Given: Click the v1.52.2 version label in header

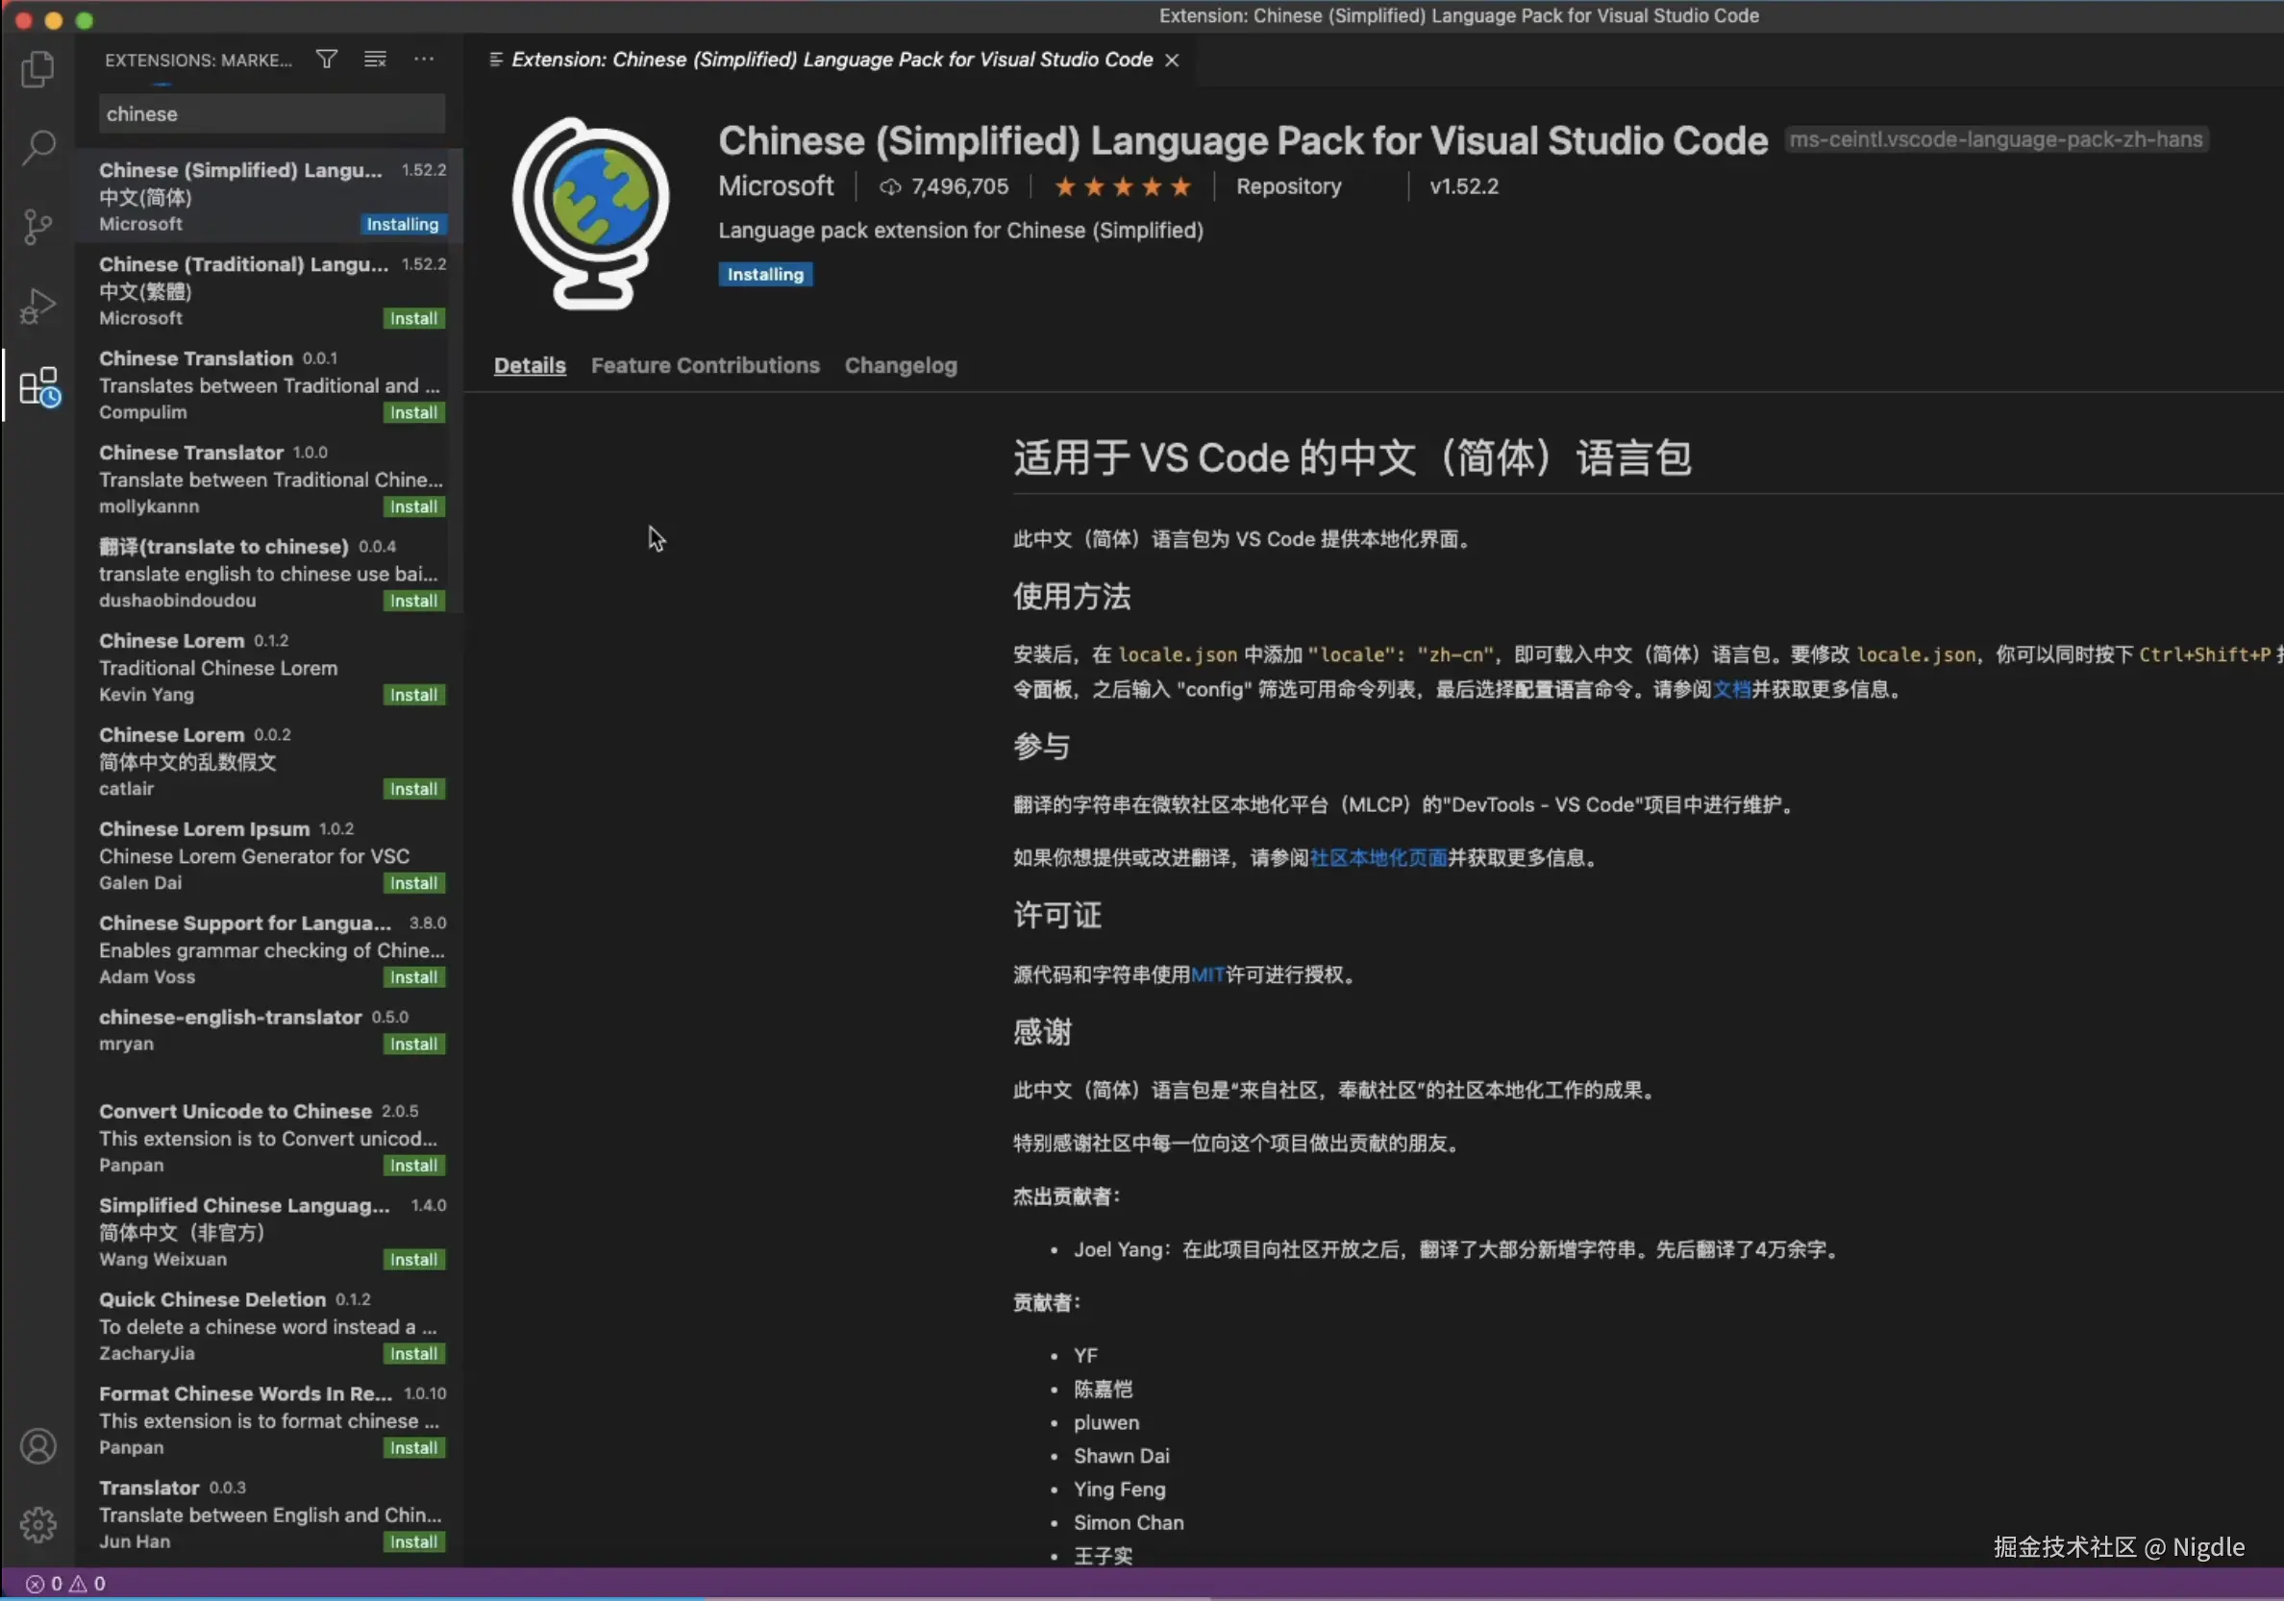Looking at the screenshot, I should [1464, 187].
